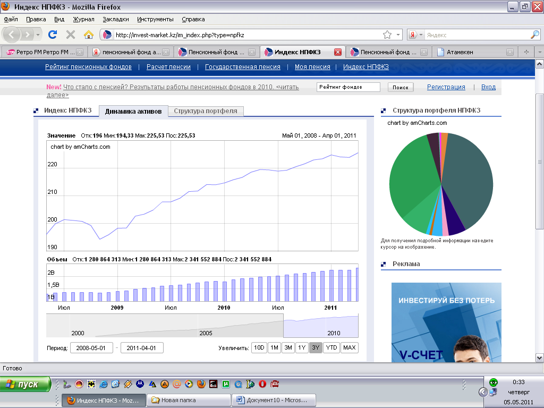
Task: Click the Home icon in navigation toolbar
Action: pos(88,35)
